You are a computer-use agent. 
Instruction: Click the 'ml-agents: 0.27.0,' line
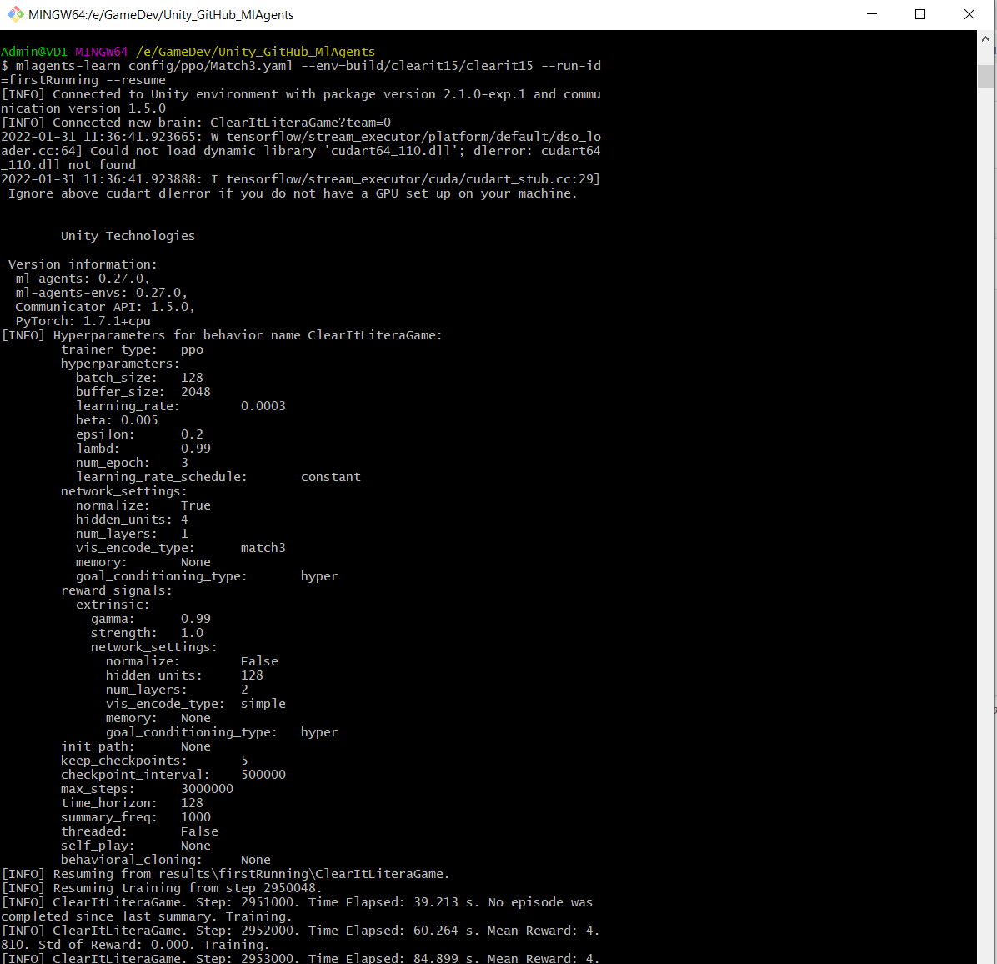83,279
